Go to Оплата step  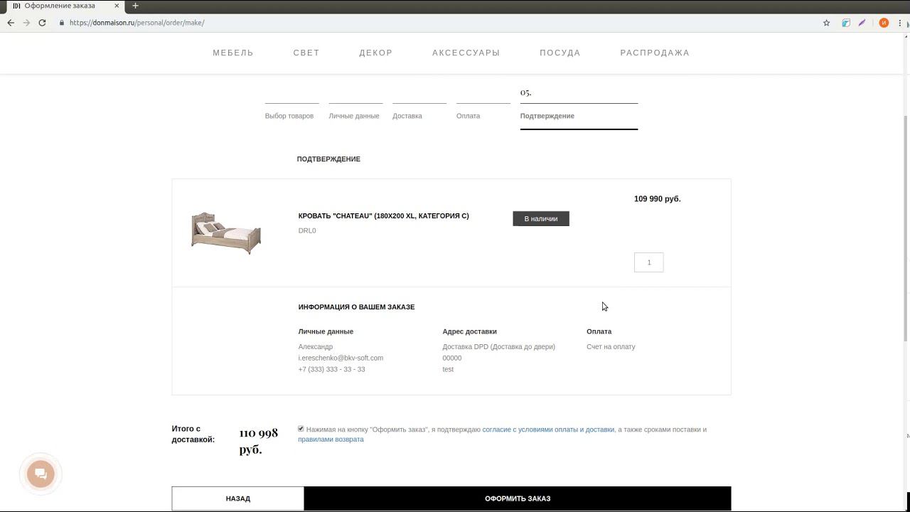tap(468, 116)
